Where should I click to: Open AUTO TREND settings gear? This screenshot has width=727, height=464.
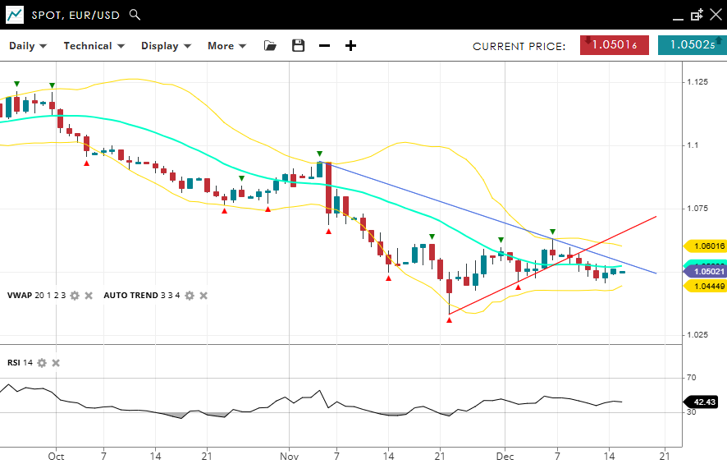pyautogui.click(x=189, y=296)
